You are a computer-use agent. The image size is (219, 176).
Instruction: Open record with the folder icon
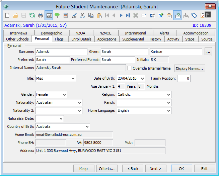(x=15, y=15)
